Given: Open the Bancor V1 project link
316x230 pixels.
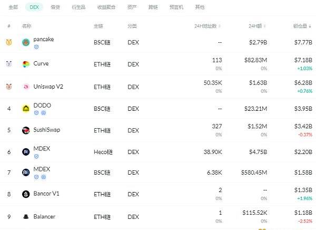Looking at the screenshot, I should (x=46, y=194).
